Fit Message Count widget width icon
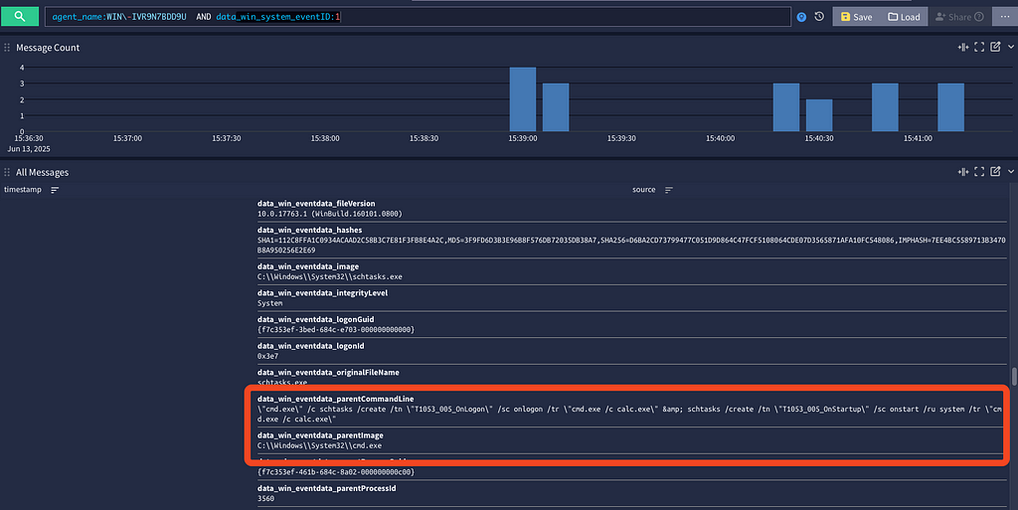Image resolution: width=1018 pixels, height=510 pixels. click(962, 47)
